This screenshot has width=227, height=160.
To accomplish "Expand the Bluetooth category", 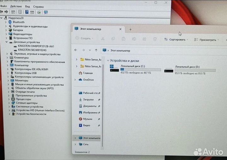I will [6, 22].
